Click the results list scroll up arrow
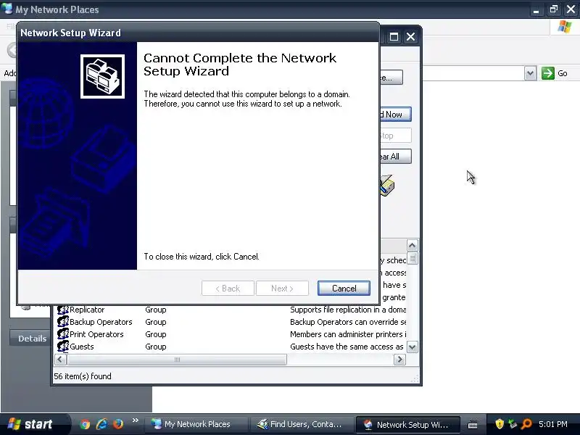Image resolution: width=580 pixels, height=435 pixels. click(x=412, y=245)
